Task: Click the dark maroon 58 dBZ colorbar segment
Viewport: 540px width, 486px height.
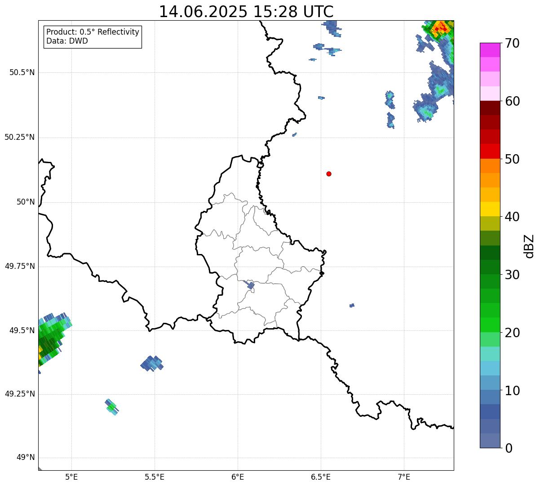Action: coord(490,108)
